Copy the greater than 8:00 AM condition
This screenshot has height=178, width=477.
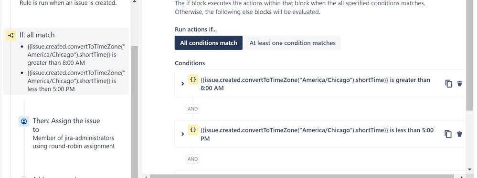click(x=449, y=84)
